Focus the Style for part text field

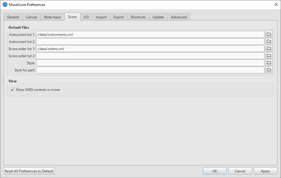point(150,70)
